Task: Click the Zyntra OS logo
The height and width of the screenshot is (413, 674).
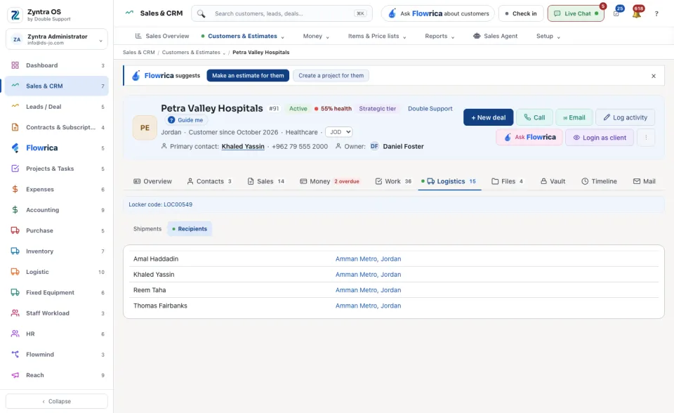Action: 15,15
